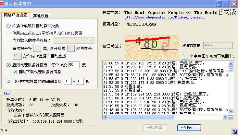Select 启用代理服务器投票 radio option
238x135 pixels.
pos(9,65)
